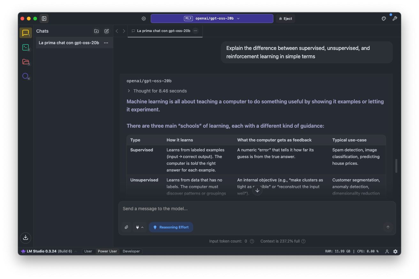Open the Chats view in sidebar
The image size is (419, 279).
(x=26, y=33)
